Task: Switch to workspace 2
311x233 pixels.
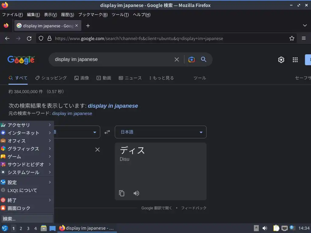Action: (x=21, y=228)
